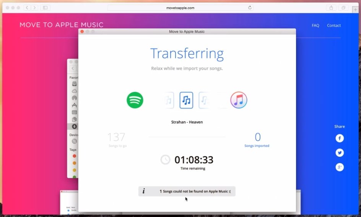The height and width of the screenshot is (217, 361).
Task: Select the yellow tag in Finder sidebar
Action: click(74, 170)
